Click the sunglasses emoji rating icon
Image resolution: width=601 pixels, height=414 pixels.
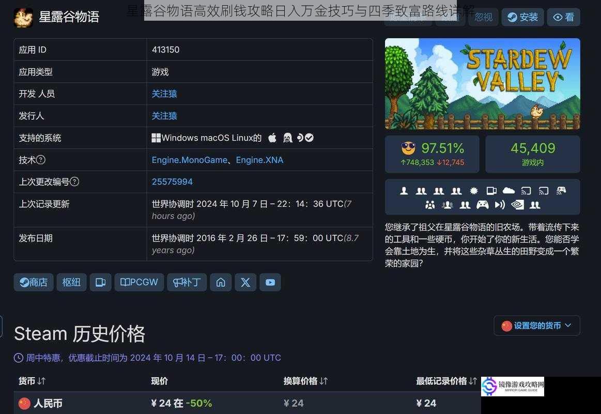(408, 148)
